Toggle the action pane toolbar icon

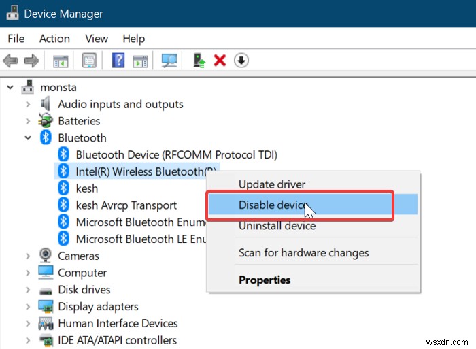140,61
